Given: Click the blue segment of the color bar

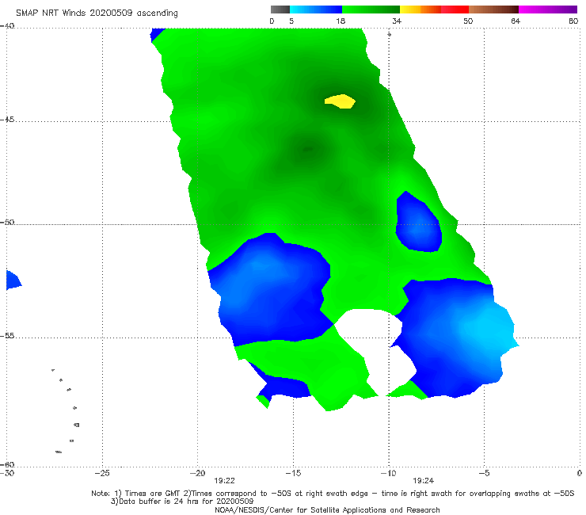Looking at the screenshot, I should point(316,10).
